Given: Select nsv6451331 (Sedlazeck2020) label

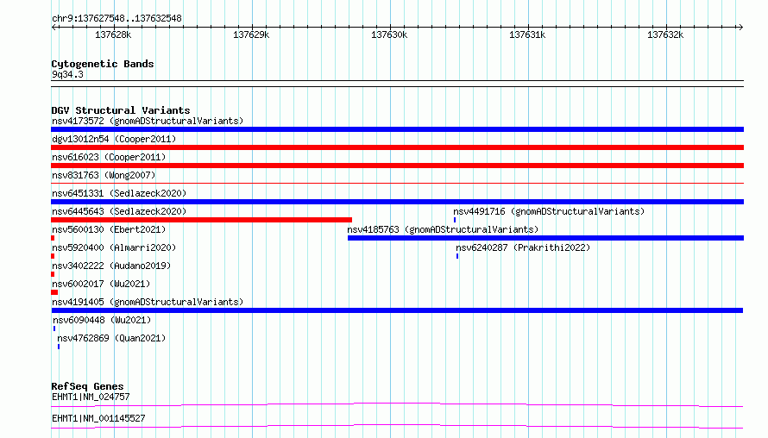Looking at the screenshot, I should click(x=119, y=193).
